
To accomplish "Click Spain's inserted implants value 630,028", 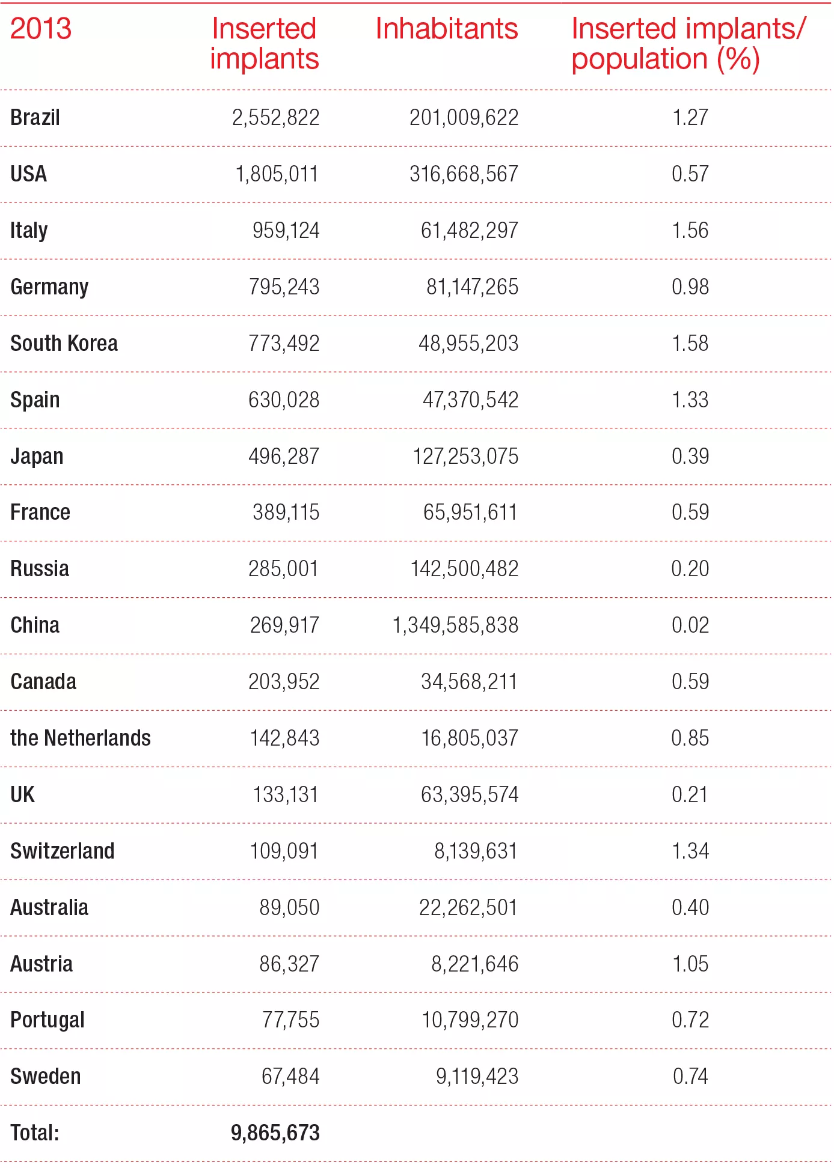I will point(284,400).
